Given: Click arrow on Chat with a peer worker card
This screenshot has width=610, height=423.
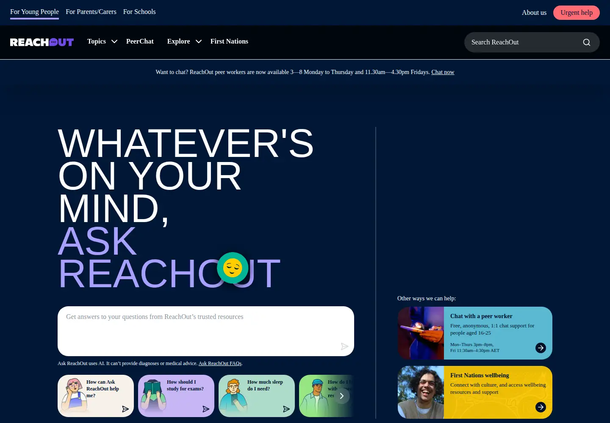Looking at the screenshot, I should [541, 348].
